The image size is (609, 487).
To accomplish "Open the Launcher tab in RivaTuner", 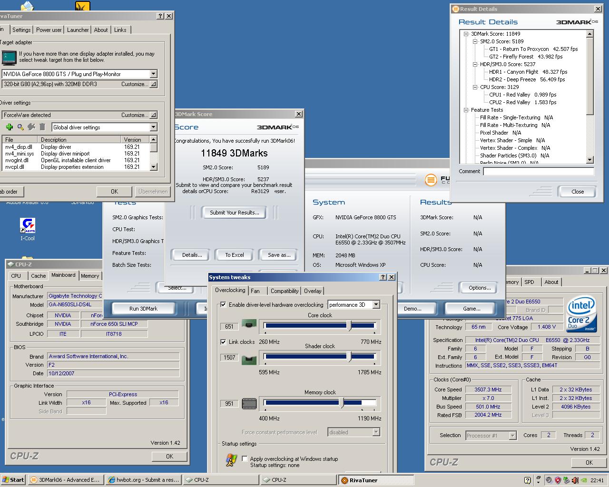I will coord(78,30).
